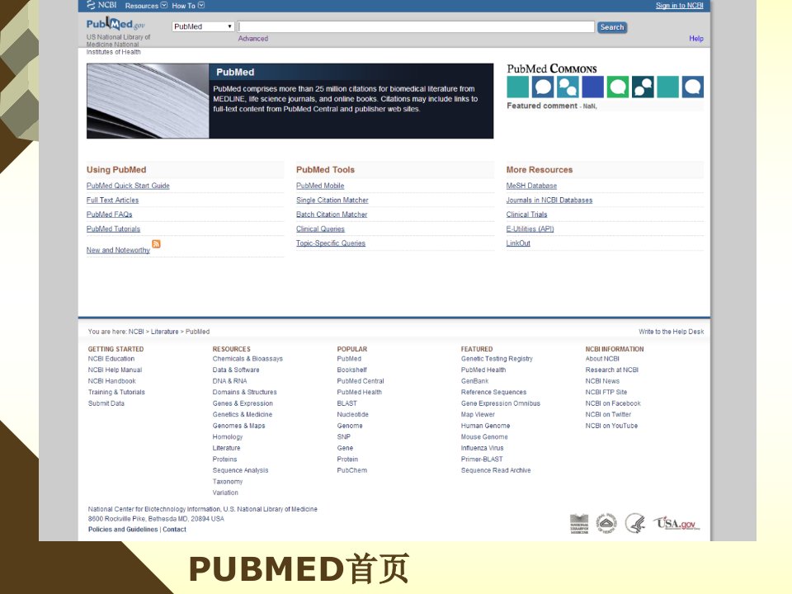Image resolution: width=792 pixels, height=594 pixels.
Task: Open NCBI on YouTube link
Action: point(611,426)
